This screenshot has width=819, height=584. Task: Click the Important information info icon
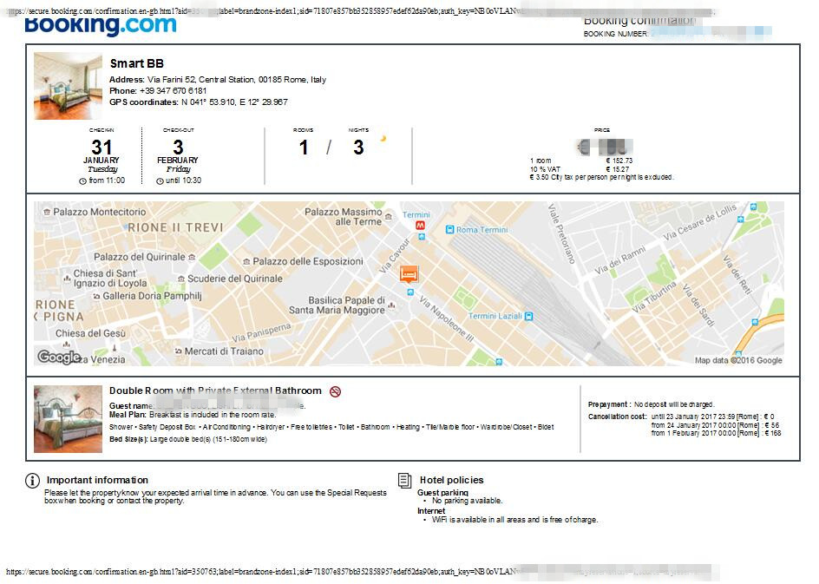[x=32, y=481]
